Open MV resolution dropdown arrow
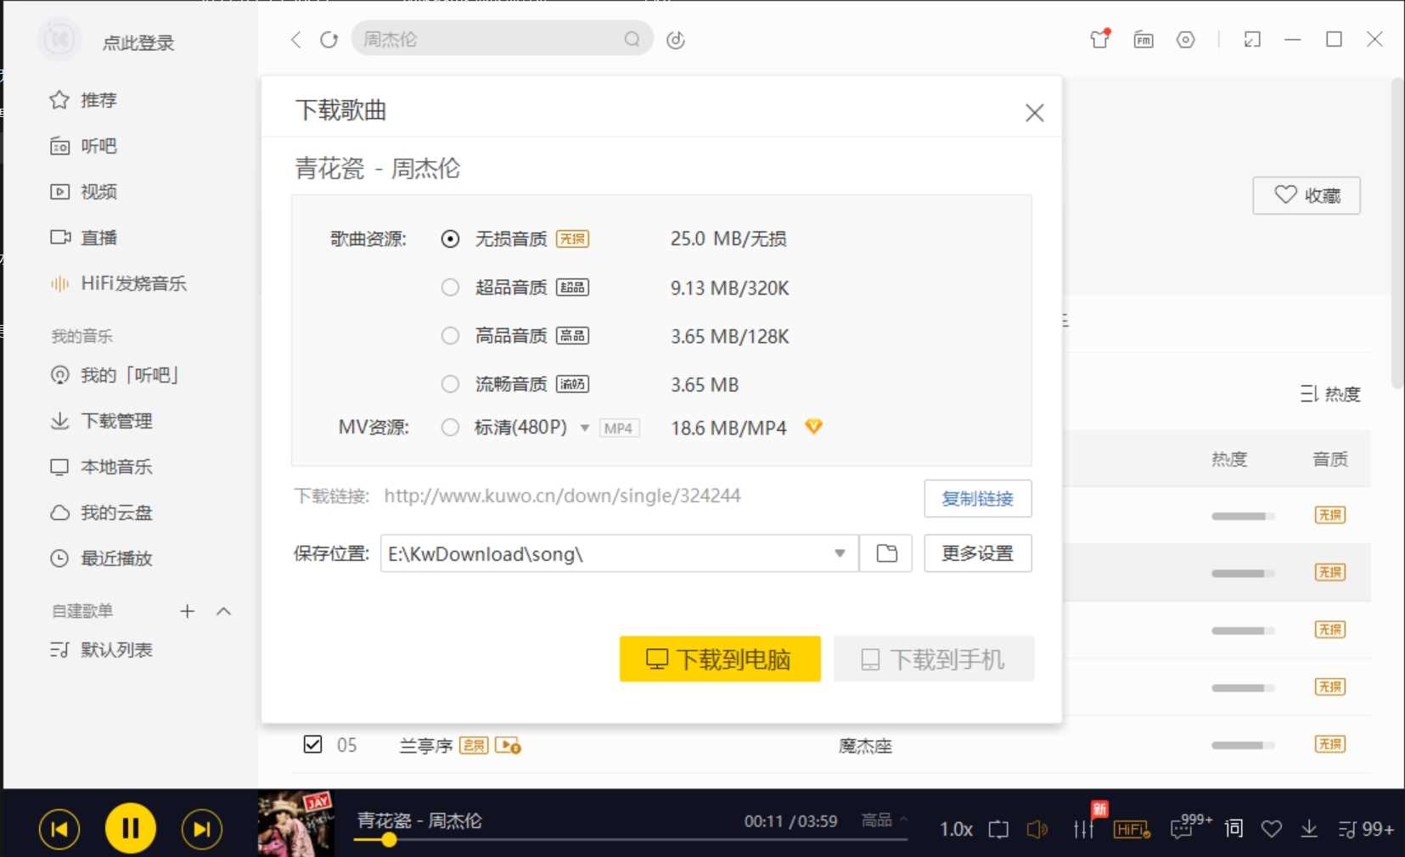The height and width of the screenshot is (857, 1405). (x=585, y=428)
